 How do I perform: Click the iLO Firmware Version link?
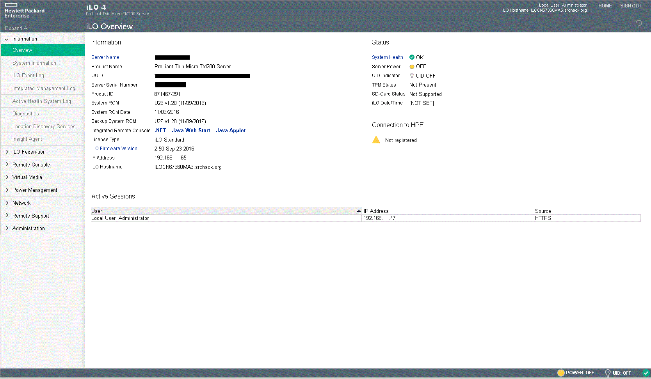click(114, 149)
